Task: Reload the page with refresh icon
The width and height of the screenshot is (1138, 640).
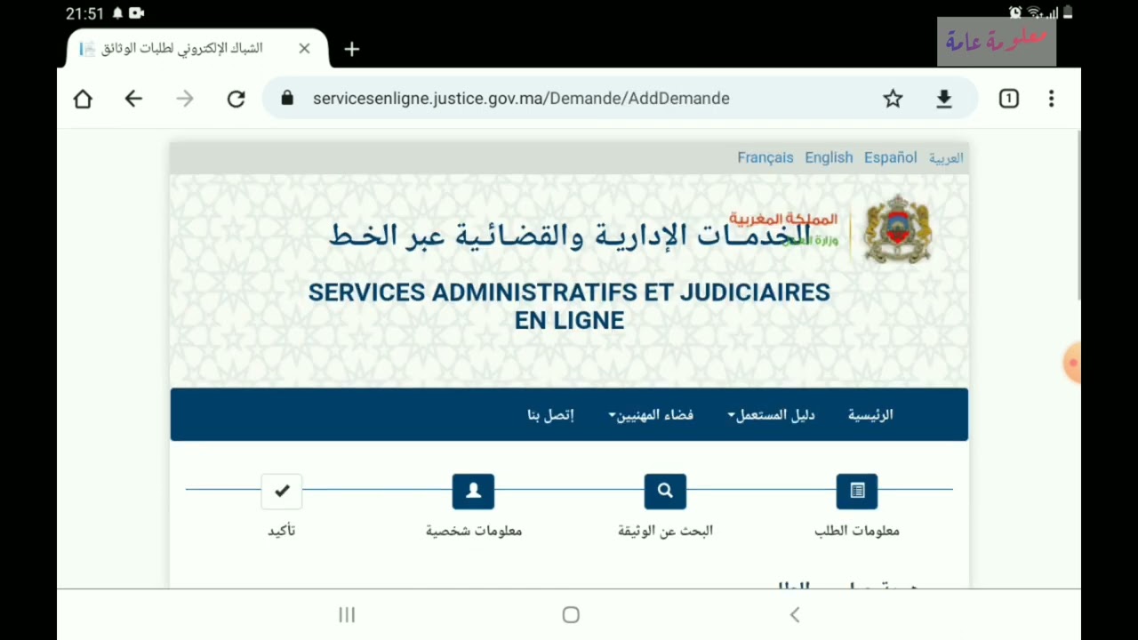Action: (x=236, y=99)
